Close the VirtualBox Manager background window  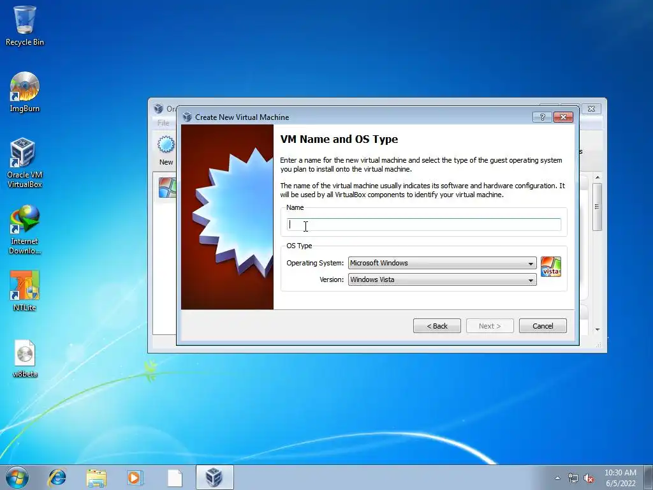591,108
